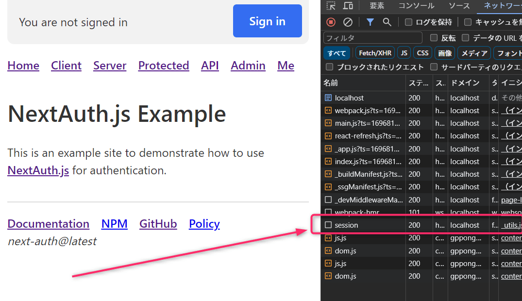Select the localhost request name
This screenshot has width=522, height=301.
pyautogui.click(x=349, y=98)
